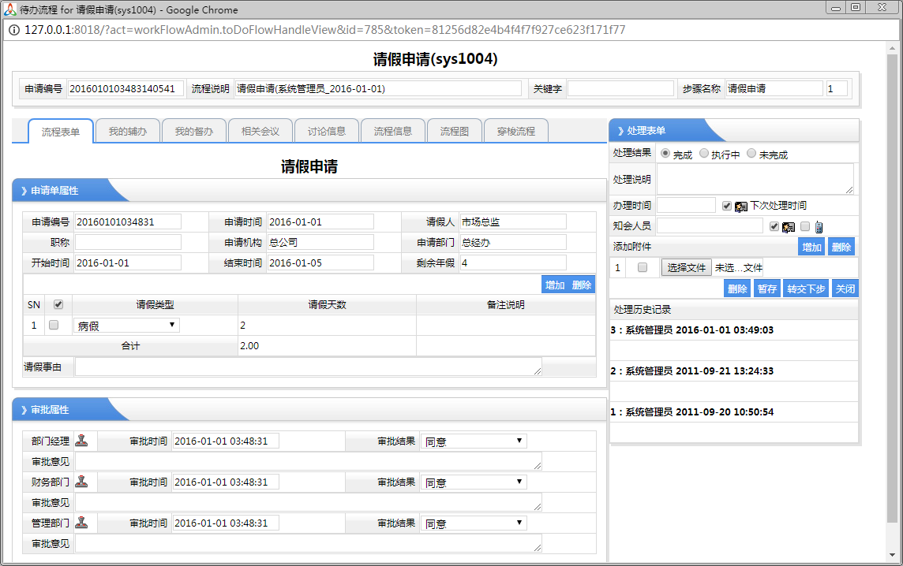This screenshot has width=903, height=566.
Task: Click the stamp icon beside 部门经理
Action: pos(81,441)
